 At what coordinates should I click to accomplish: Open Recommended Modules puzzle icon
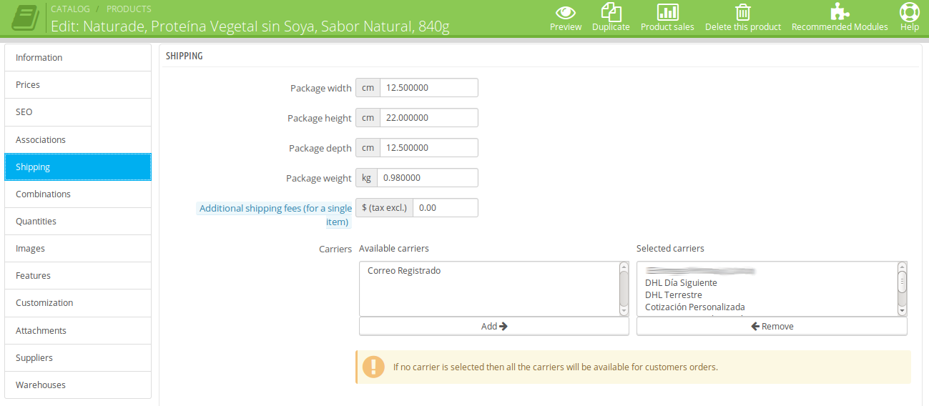click(x=840, y=12)
